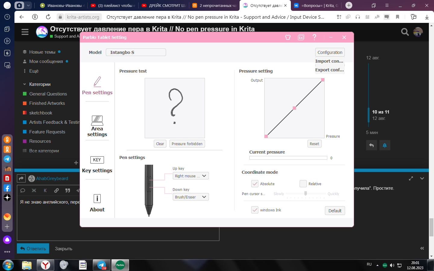Open the forum hamburger menu

[x=25, y=32]
